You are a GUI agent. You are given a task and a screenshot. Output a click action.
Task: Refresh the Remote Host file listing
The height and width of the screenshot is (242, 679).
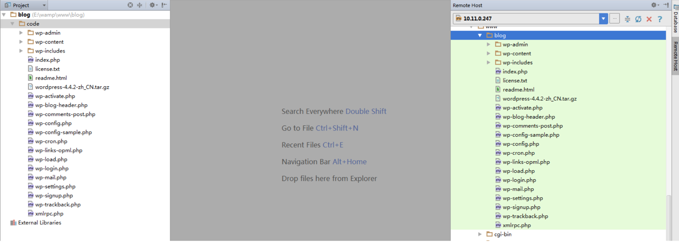[x=638, y=19]
